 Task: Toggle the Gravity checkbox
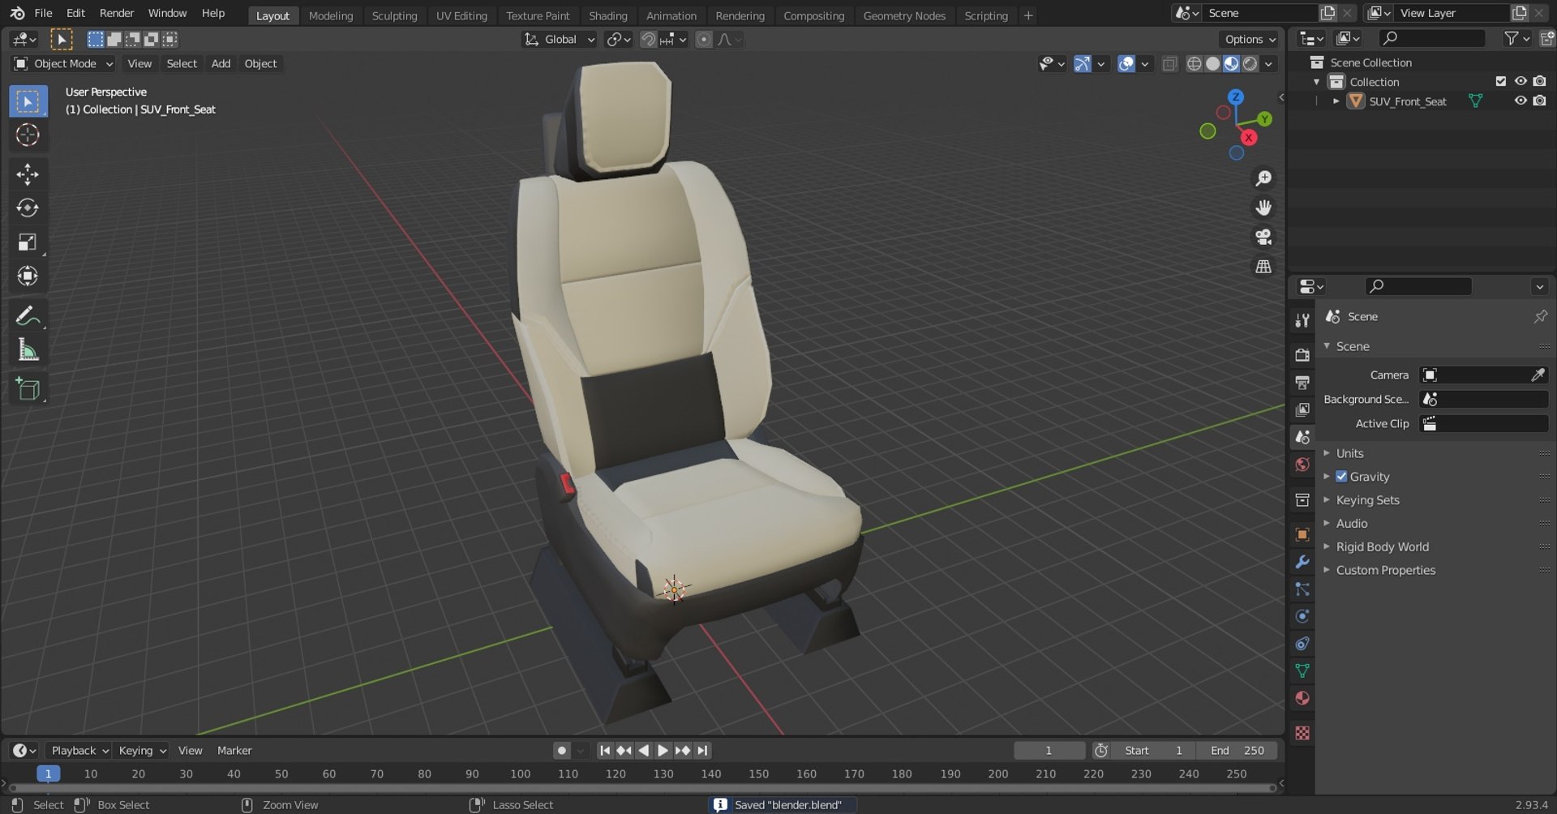pyautogui.click(x=1341, y=477)
